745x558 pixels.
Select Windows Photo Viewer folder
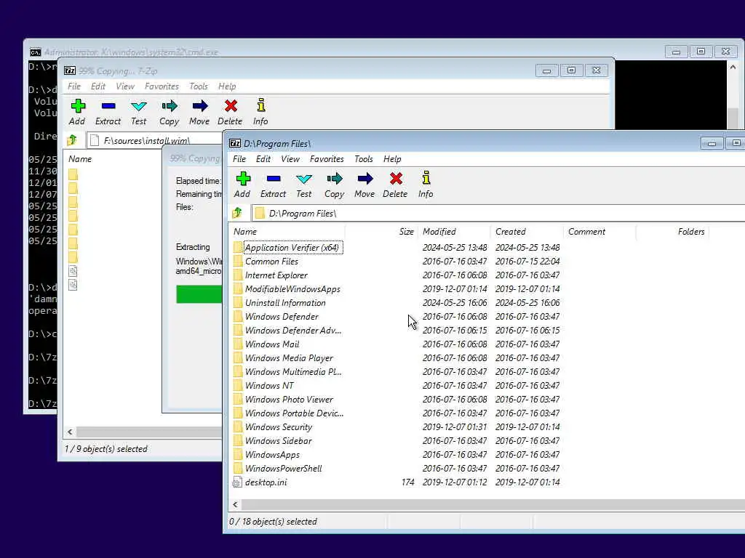289,399
